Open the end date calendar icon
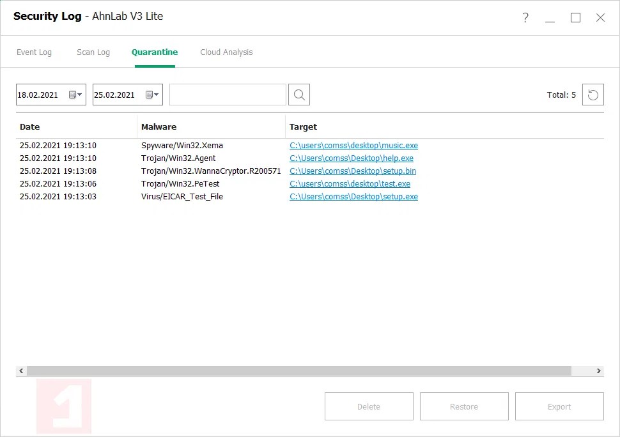Screen dimensions: 620x437 [149, 94]
